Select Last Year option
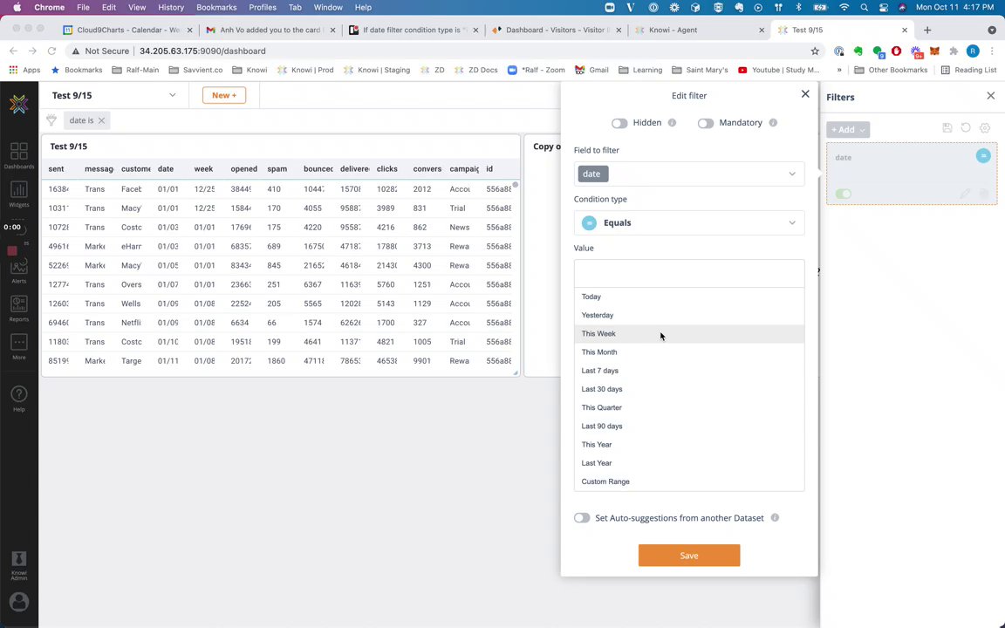 tap(689, 462)
